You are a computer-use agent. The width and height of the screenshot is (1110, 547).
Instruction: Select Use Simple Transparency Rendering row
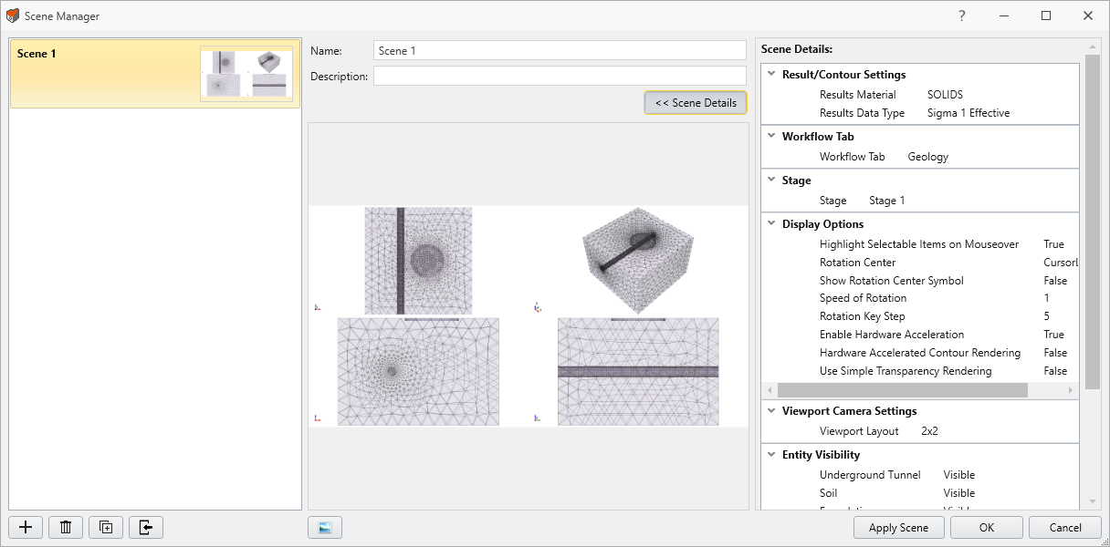(x=920, y=371)
